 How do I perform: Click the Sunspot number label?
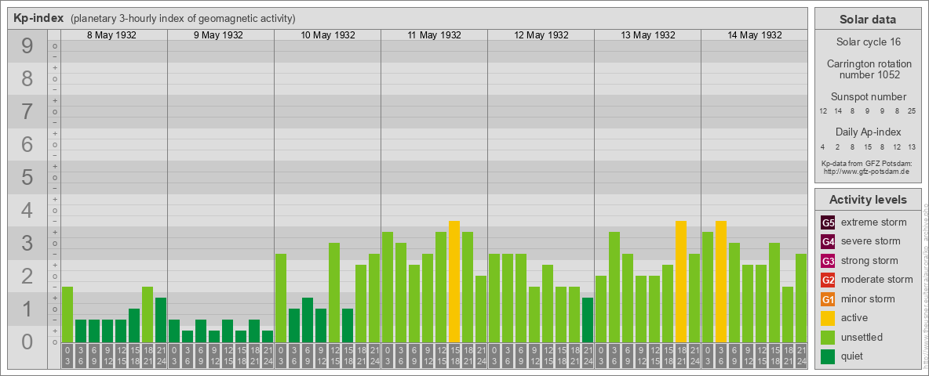868,97
